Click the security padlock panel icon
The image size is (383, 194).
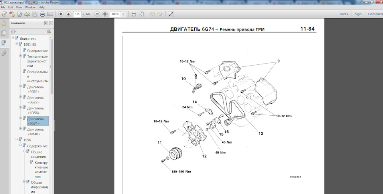click(x=4, y=23)
